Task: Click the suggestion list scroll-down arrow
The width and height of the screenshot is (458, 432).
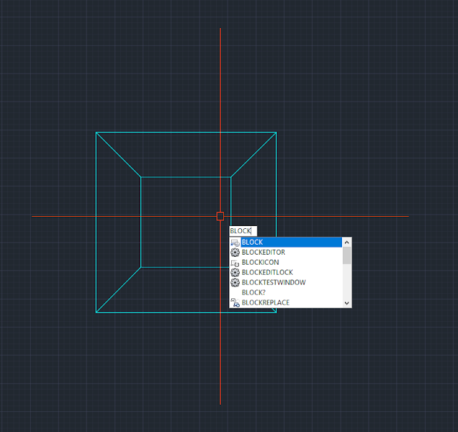Action: coord(346,303)
